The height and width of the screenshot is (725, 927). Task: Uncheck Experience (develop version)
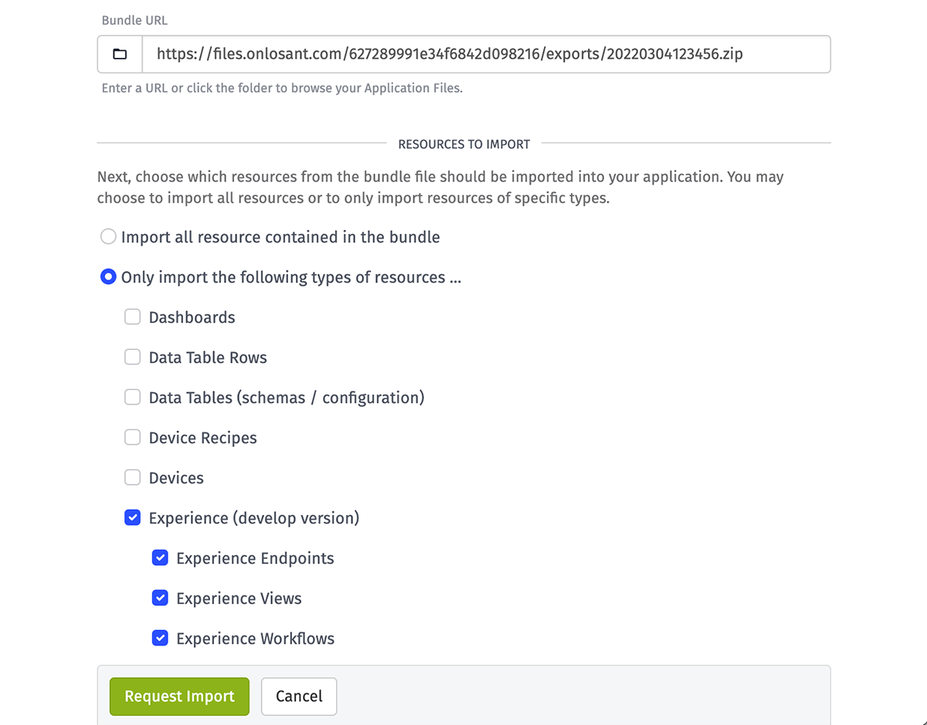point(132,517)
